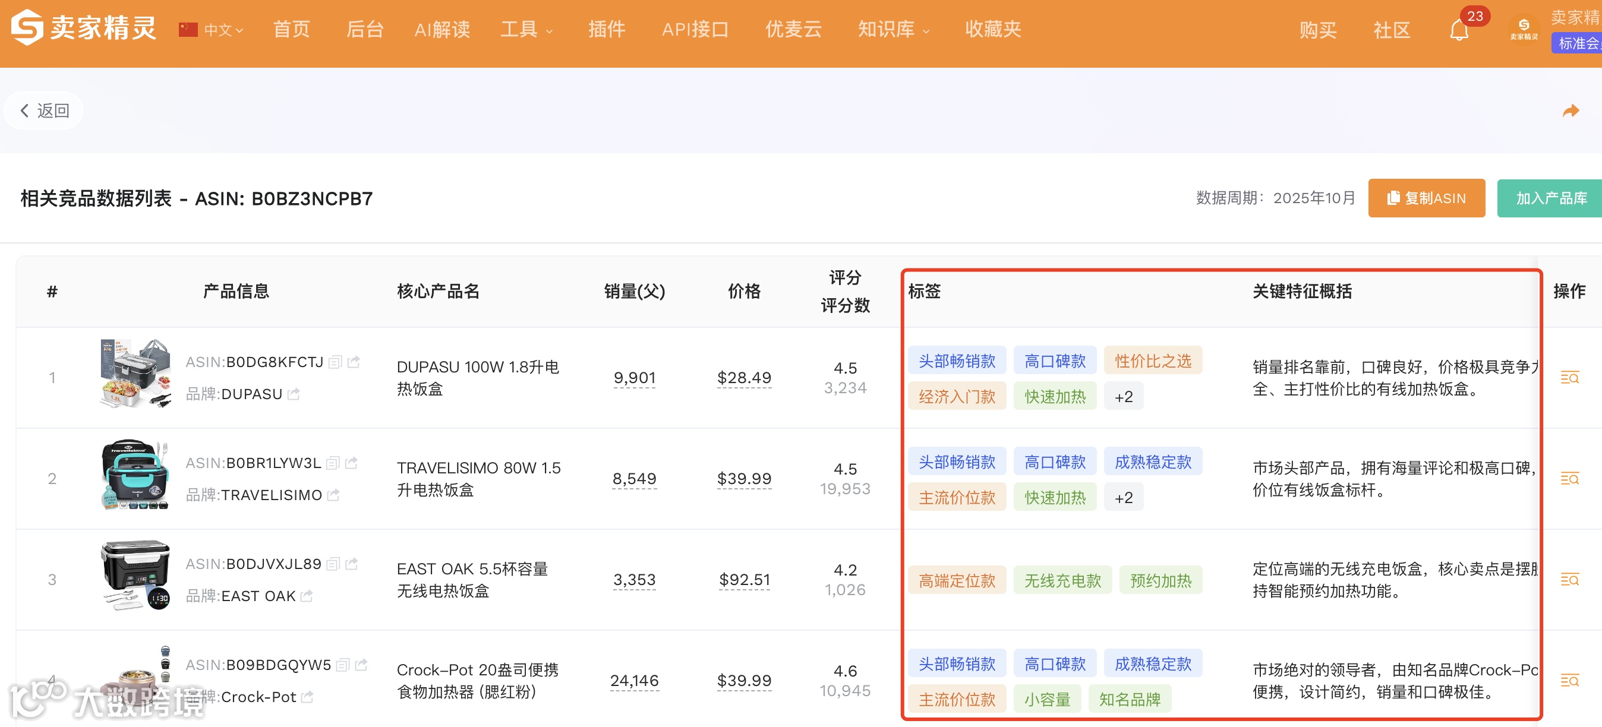Expand the 中文 language dropdown

point(222,30)
